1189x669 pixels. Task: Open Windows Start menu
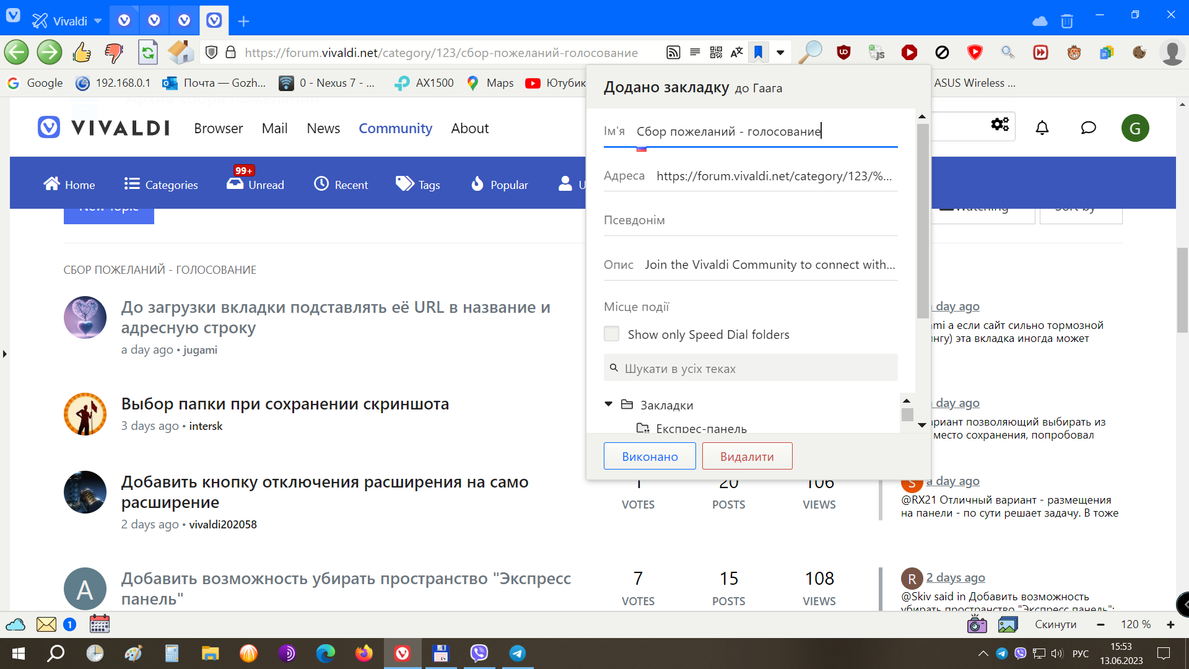[x=18, y=654]
